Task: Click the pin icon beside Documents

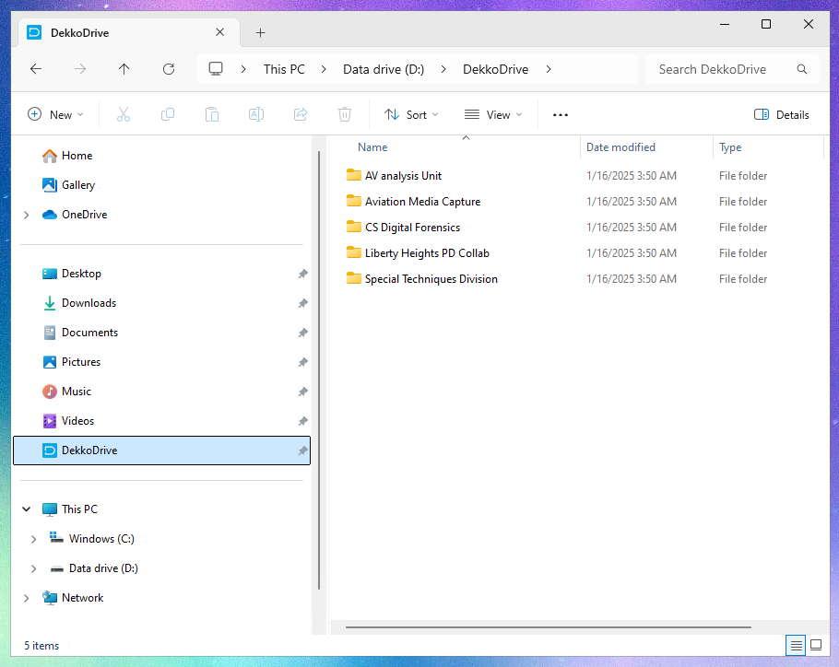Action: (x=302, y=333)
